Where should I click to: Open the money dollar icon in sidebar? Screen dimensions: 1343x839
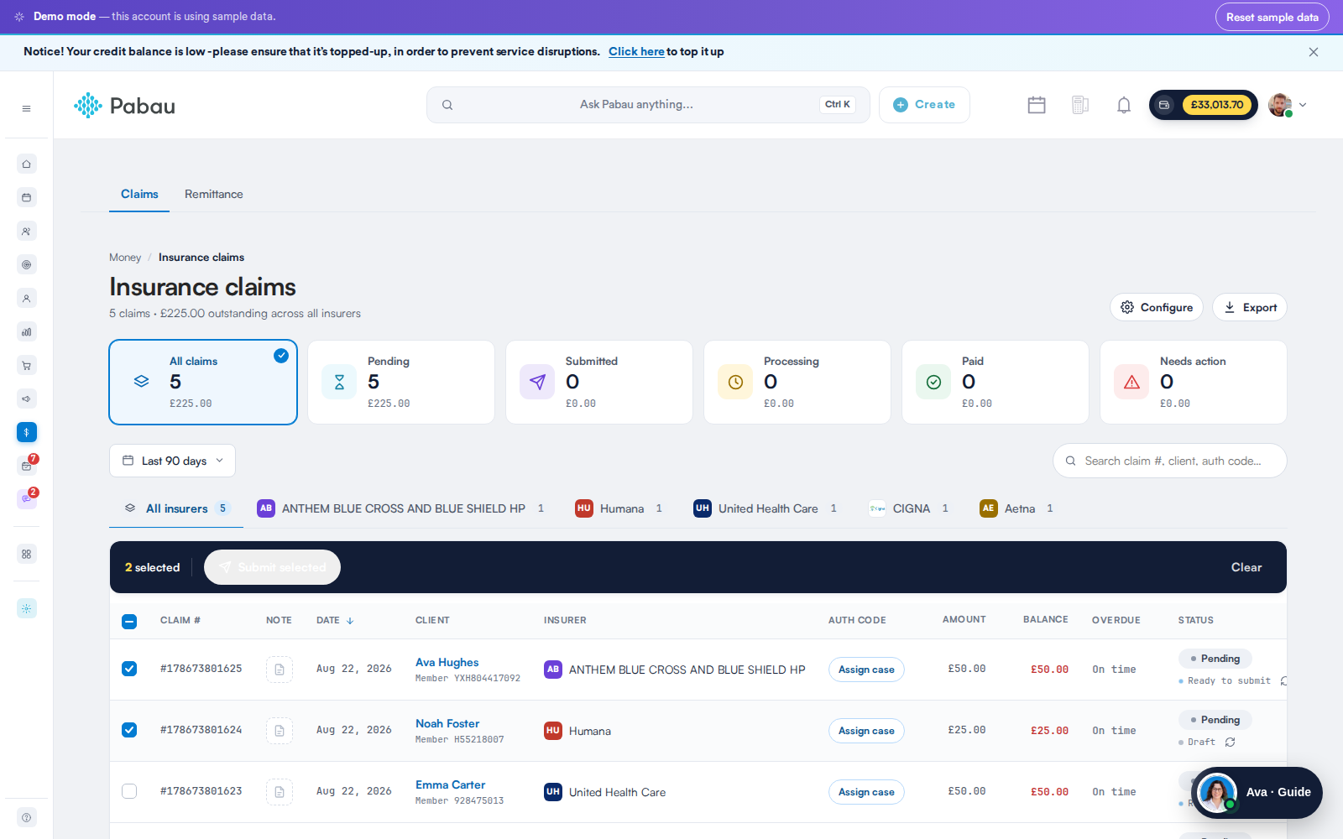26,432
